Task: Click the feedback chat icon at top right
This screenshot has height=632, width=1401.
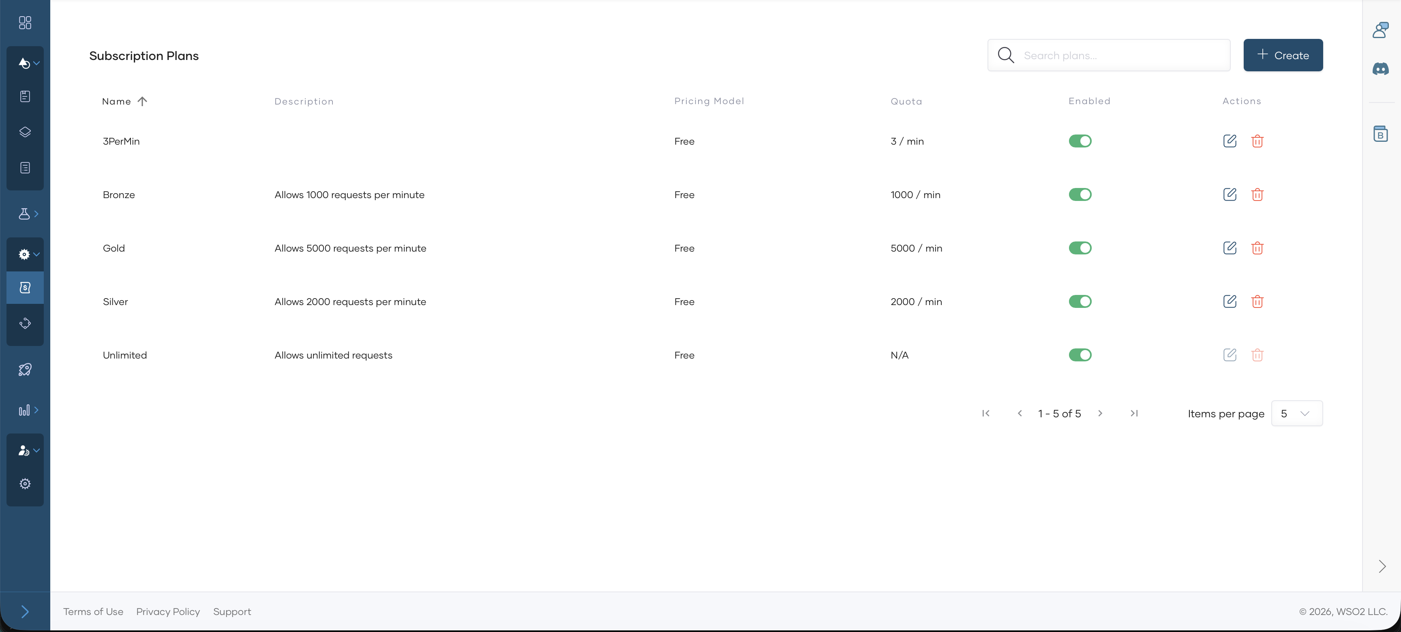Action: pyautogui.click(x=1381, y=30)
